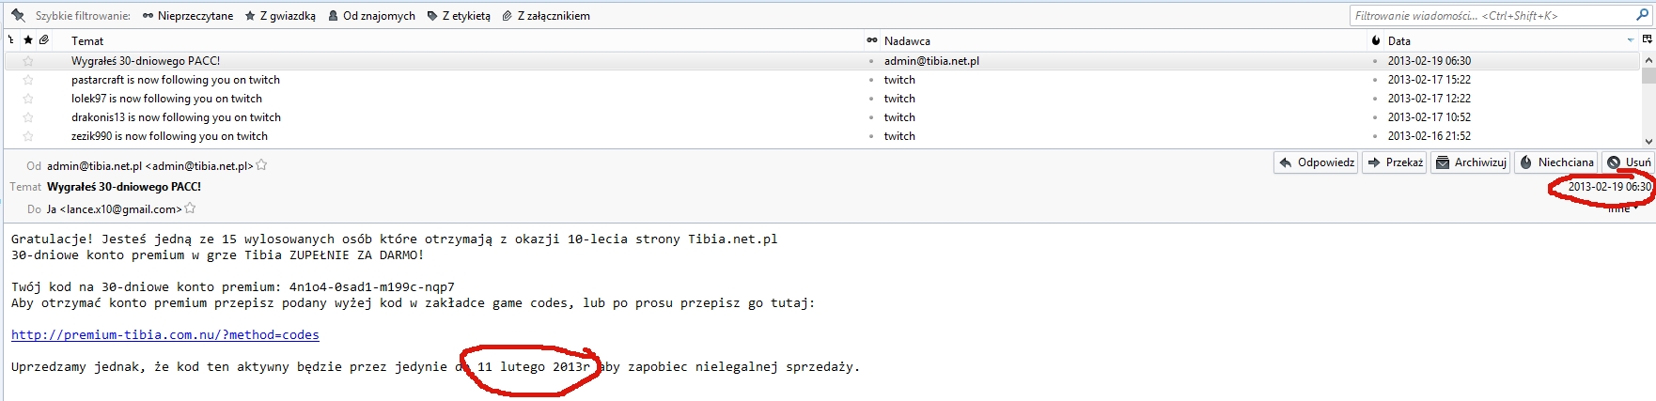Star the pastarcraft following message
The height and width of the screenshot is (401, 1656).
click(x=28, y=80)
